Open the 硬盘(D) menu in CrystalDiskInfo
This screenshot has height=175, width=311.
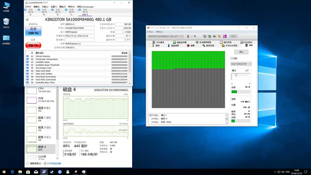(63, 7)
